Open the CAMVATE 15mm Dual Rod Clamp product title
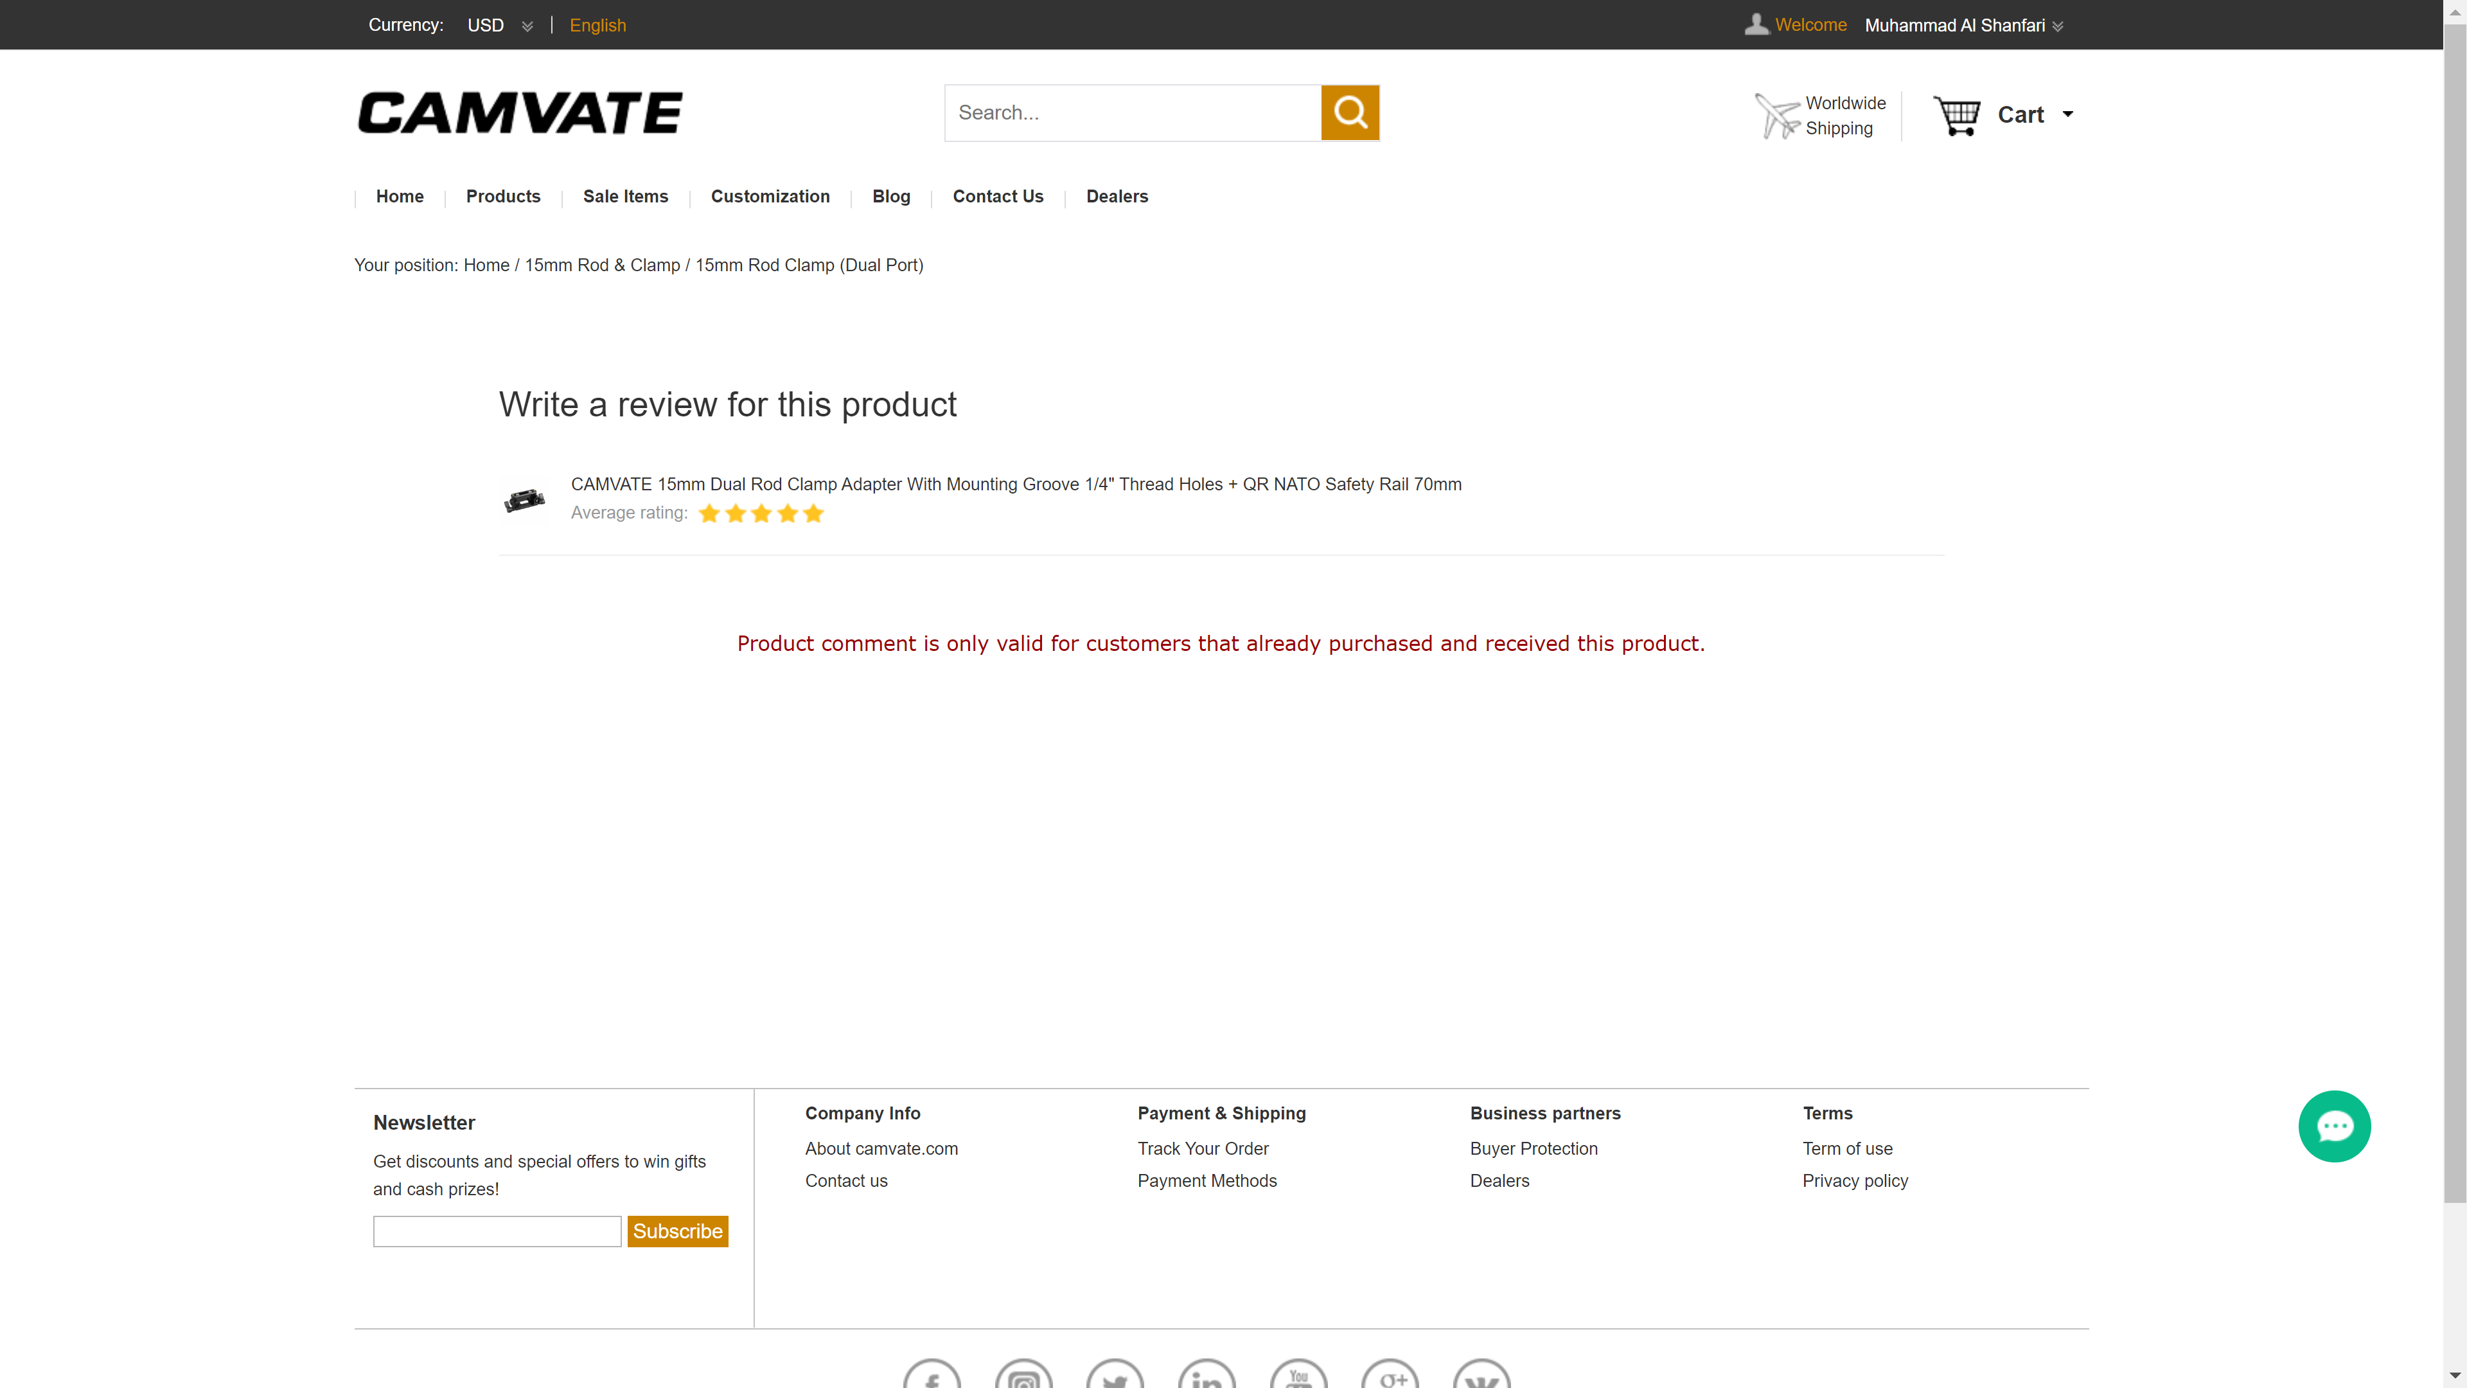This screenshot has width=2467, height=1388. pos(1016,484)
